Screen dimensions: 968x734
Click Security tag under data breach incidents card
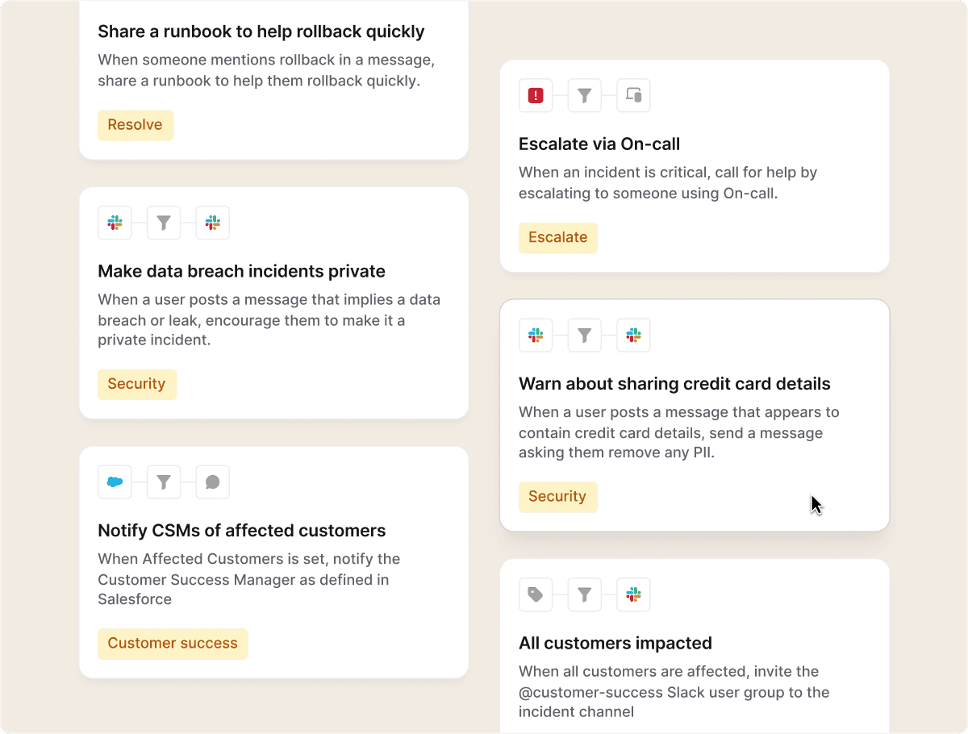137,384
